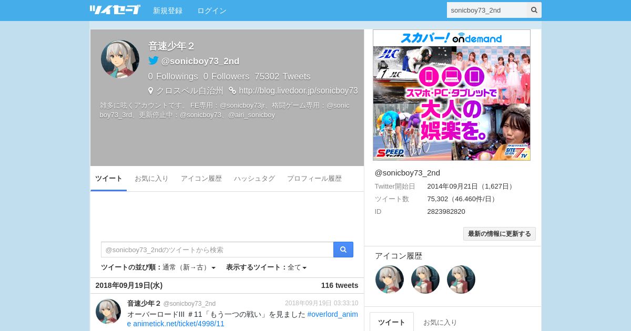Open the スカパー on demand advertisement banner
631x331 pixels.
[x=452, y=95]
